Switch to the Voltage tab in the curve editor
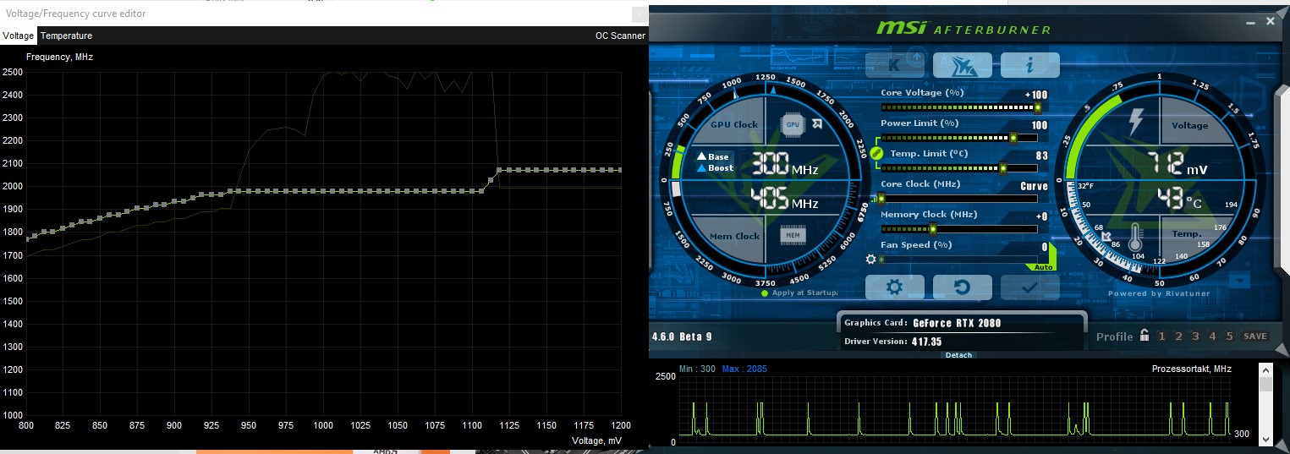This screenshot has width=1290, height=454. (18, 36)
